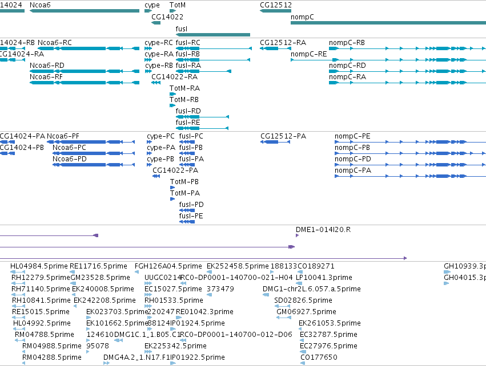
Task: Open EST EK225342.5prime
Action: pos(175,346)
